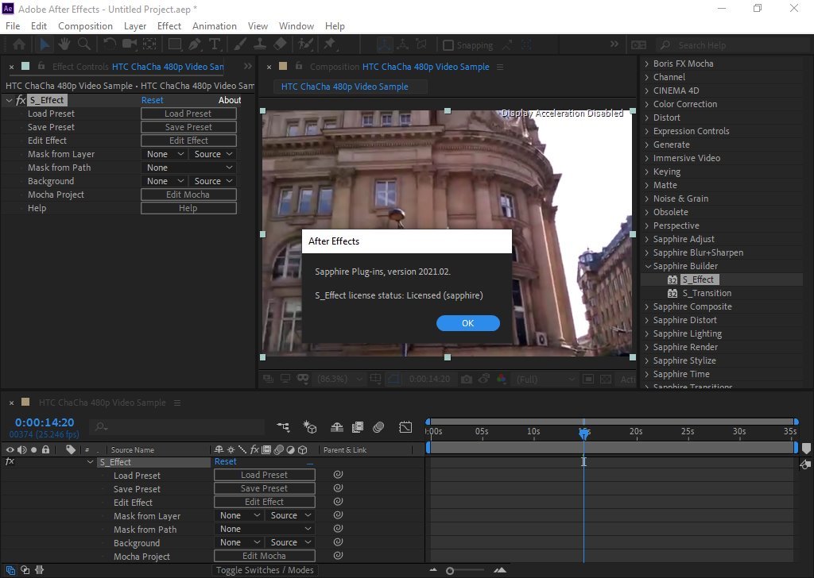Toggle the Shy layers icon in timeline
Screen dimensions: 814x578
tap(337, 426)
